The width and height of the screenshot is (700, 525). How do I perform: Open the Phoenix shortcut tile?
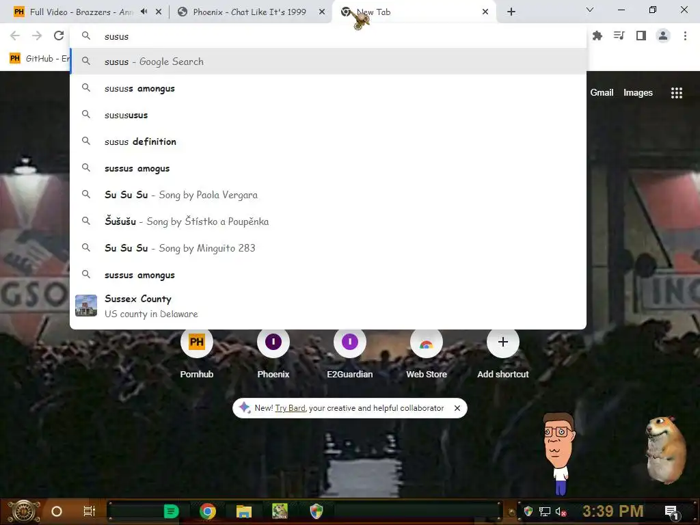[273, 354]
